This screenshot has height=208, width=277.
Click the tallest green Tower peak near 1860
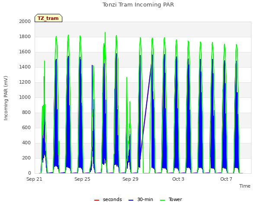coord(105,33)
